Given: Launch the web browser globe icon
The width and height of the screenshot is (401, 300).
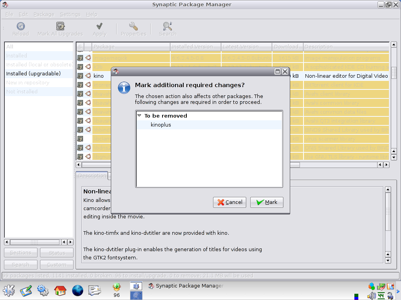Looking at the screenshot, I should pyautogui.click(x=78, y=290).
